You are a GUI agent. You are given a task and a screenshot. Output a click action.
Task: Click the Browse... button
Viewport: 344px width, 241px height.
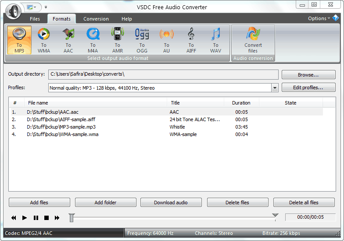[308, 75]
